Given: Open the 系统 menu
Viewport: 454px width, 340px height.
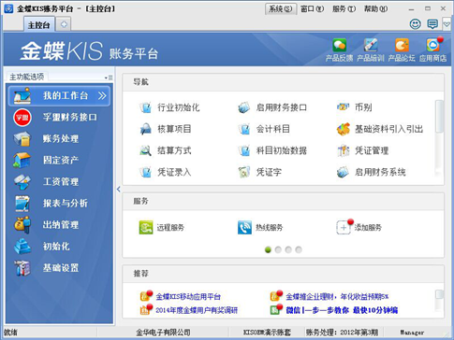Looking at the screenshot, I should coord(281,8).
